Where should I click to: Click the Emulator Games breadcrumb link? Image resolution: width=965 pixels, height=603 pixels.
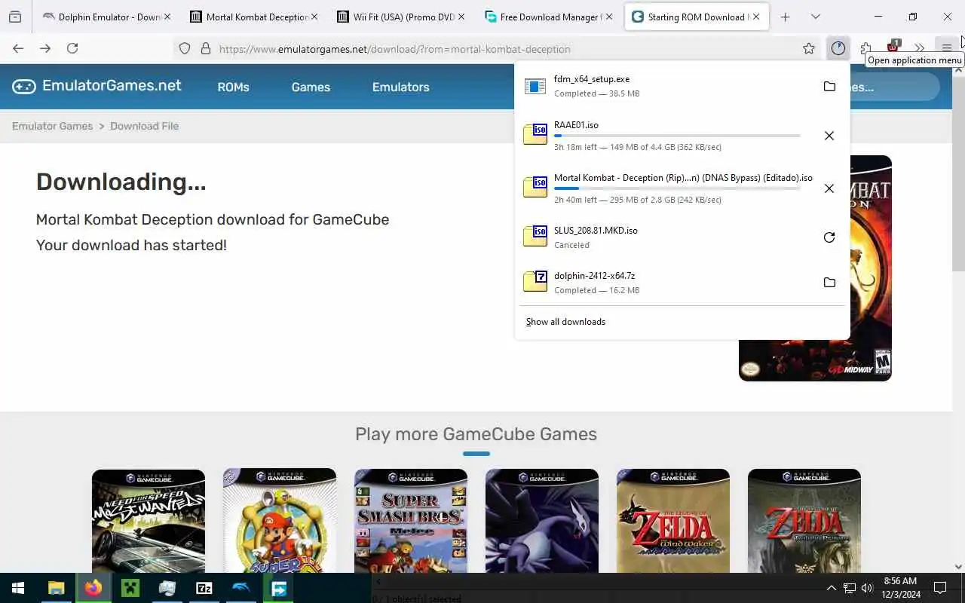coord(52,126)
